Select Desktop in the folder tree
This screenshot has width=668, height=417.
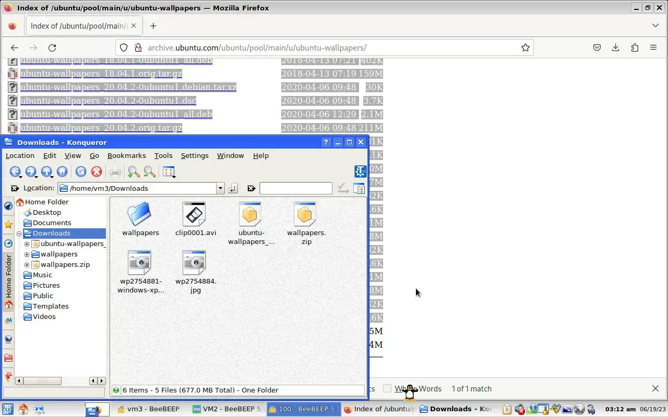pos(47,212)
